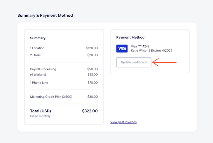Click the Summary card heading
The image size is (213, 143).
[x=38, y=38]
